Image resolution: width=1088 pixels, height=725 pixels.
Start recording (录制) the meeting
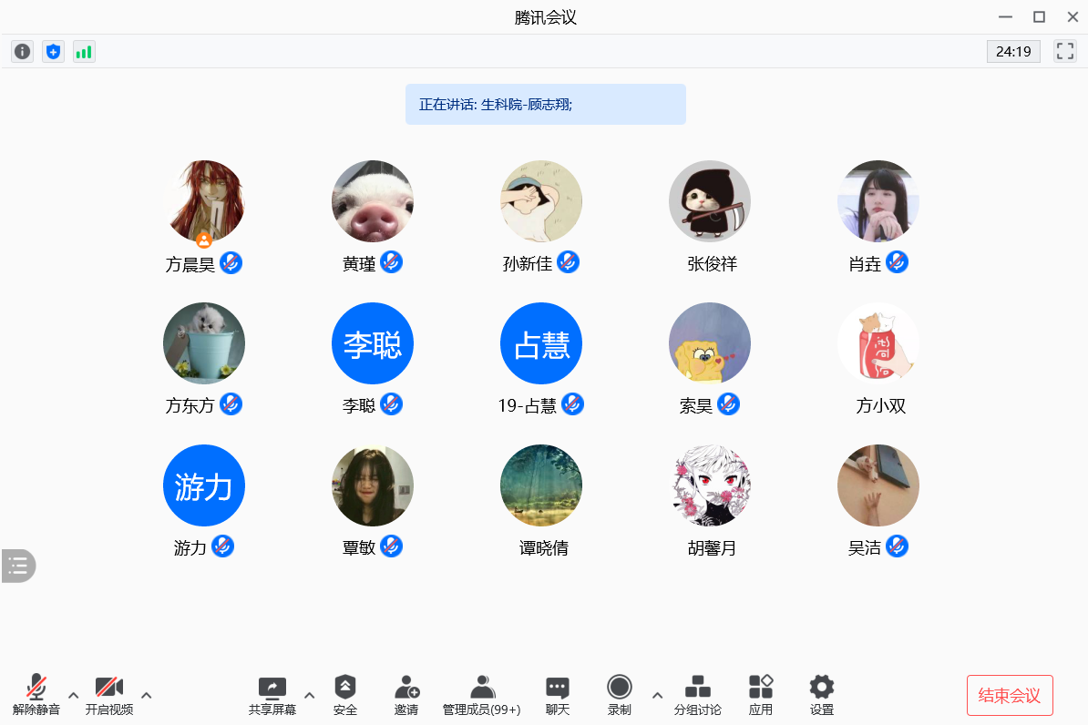click(x=620, y=696)
